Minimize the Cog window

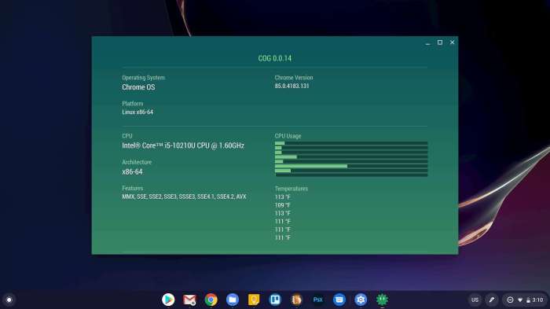(427, 42)
